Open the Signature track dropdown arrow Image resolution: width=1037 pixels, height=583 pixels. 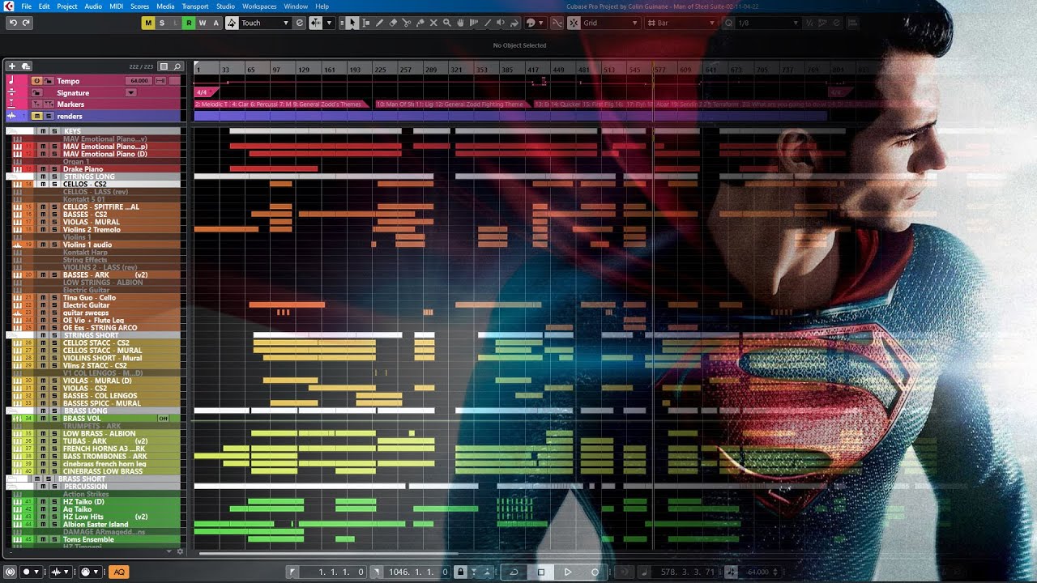coord(130,92)
